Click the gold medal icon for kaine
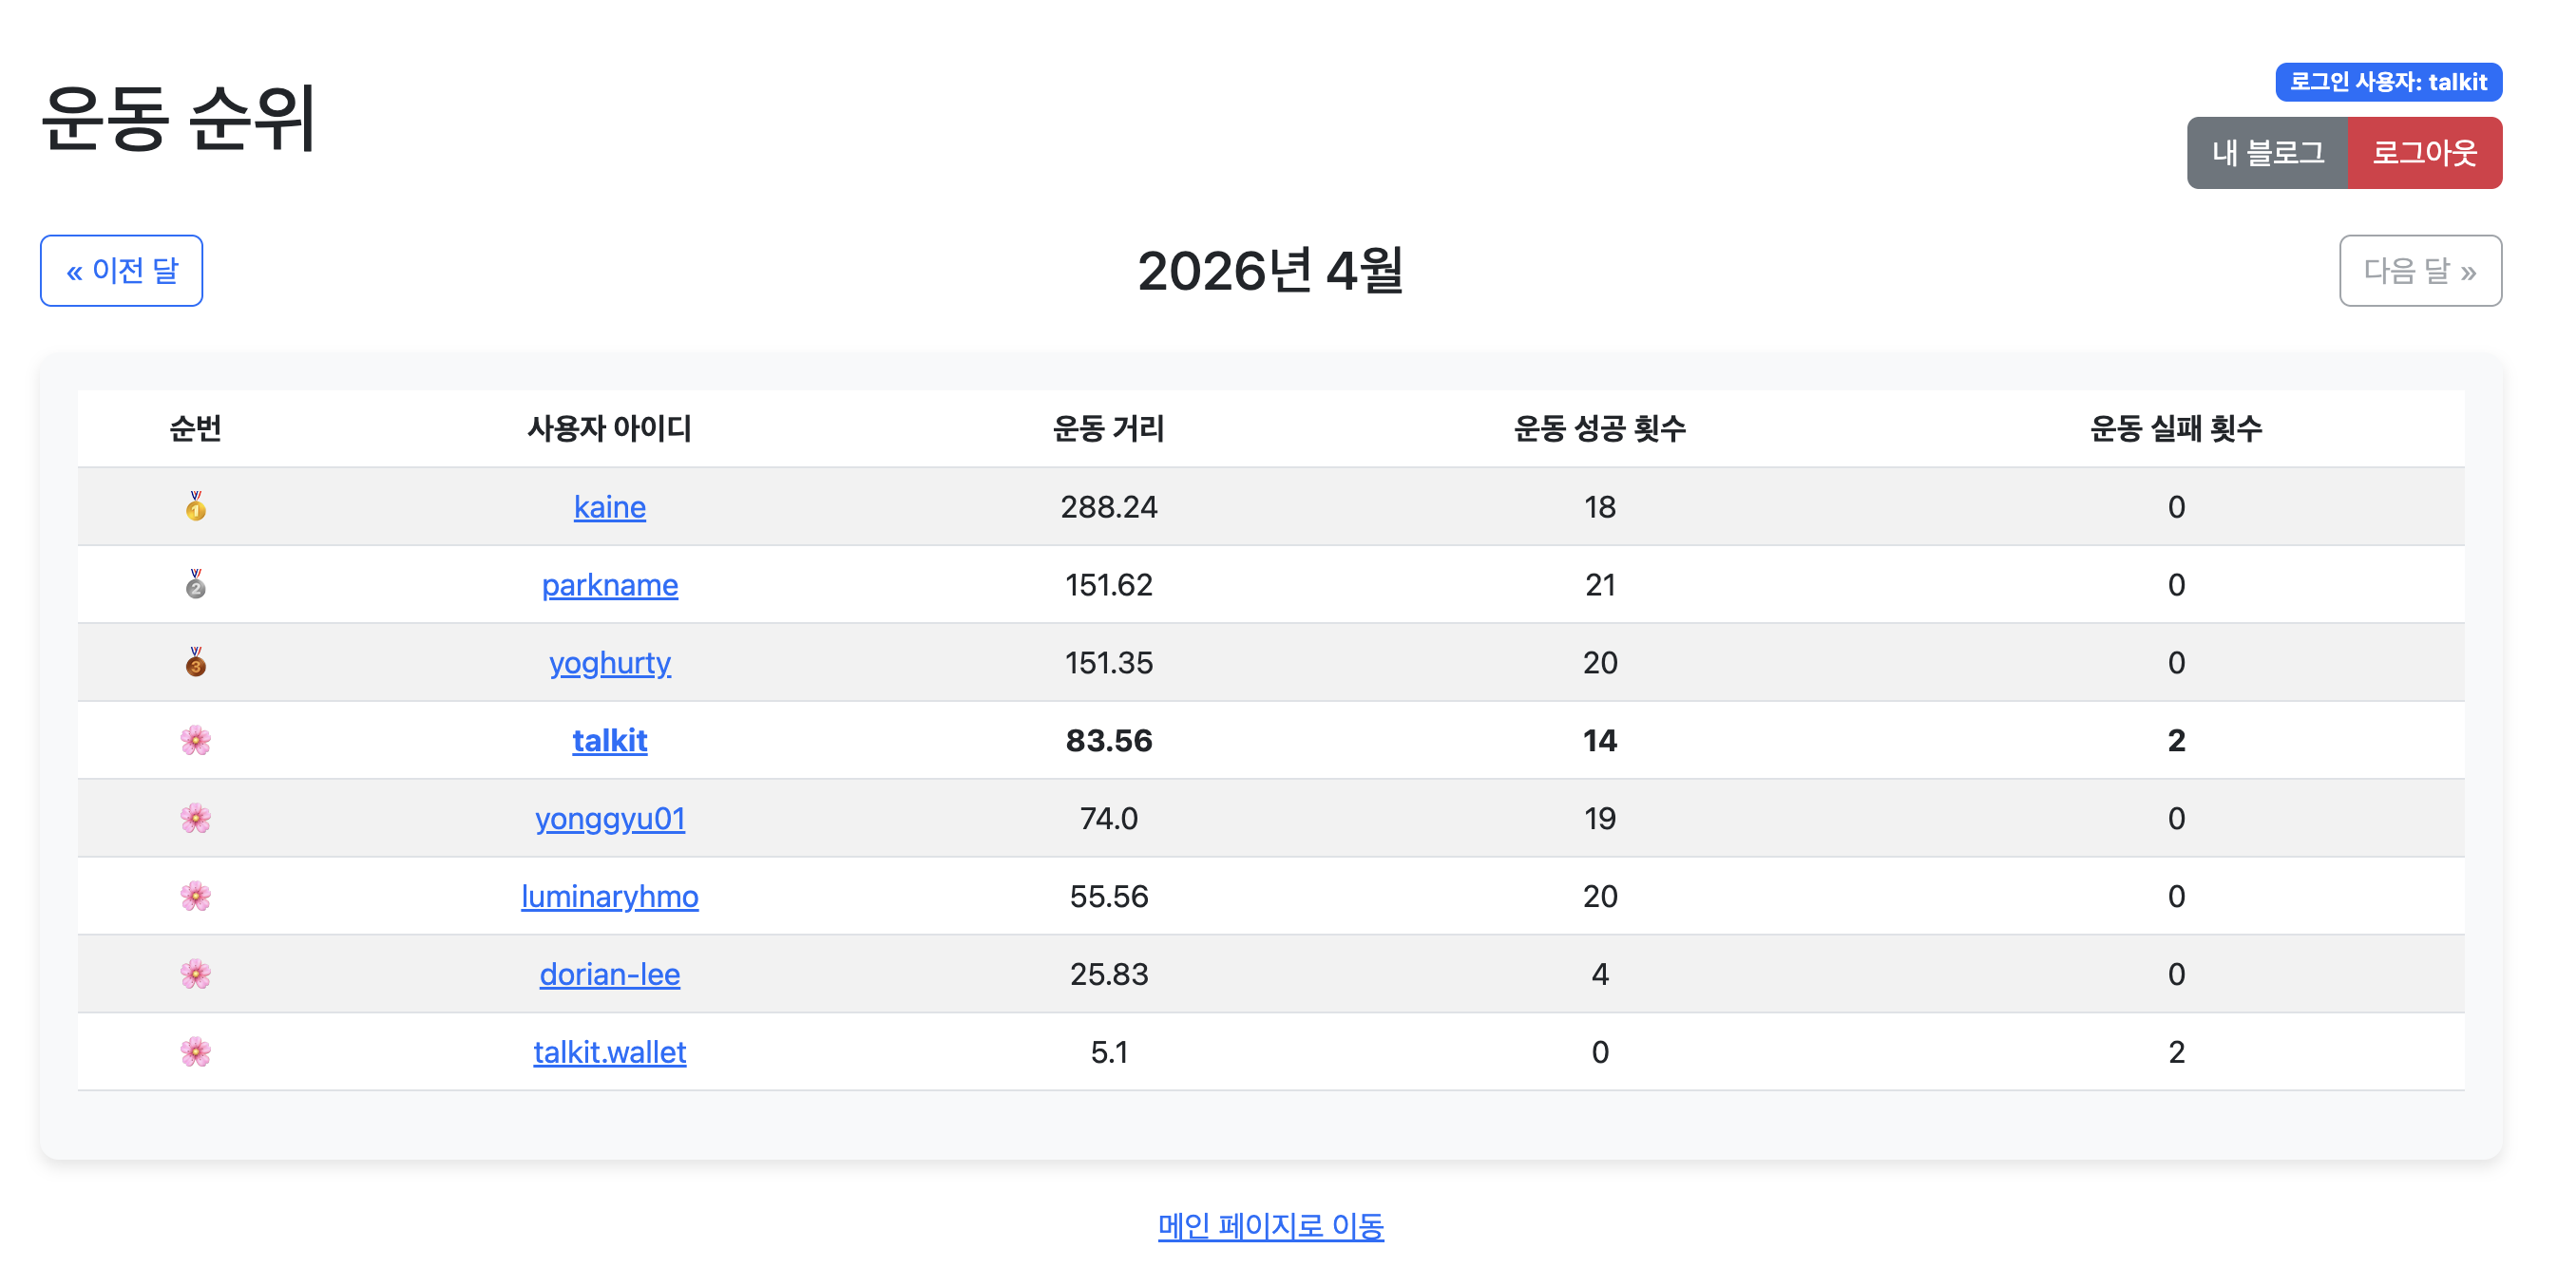2558x1286 pixels. click(196, 507)
